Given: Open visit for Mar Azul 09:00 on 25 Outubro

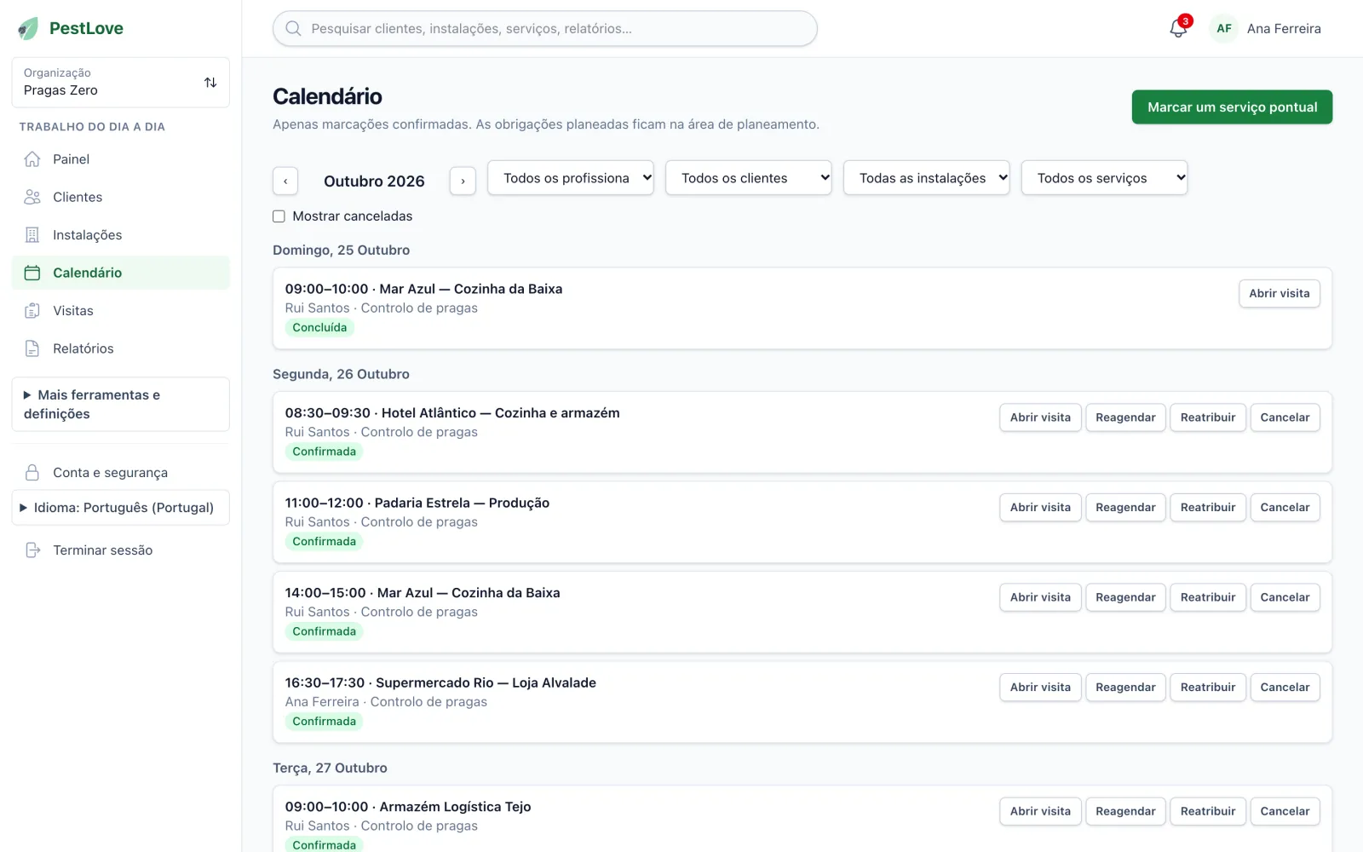Looking at the screenshot, I should pos(1280,293).
